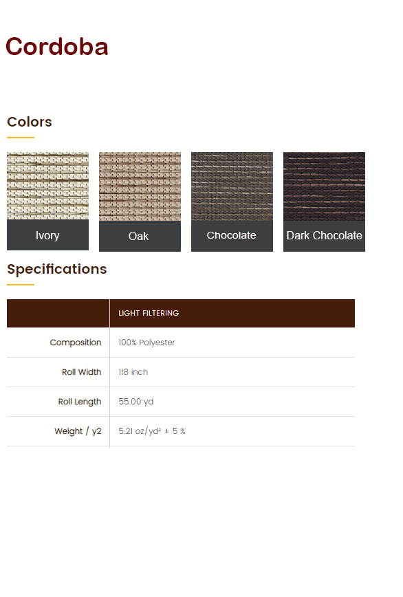Click the Roll Length row label

coord(80,402)
